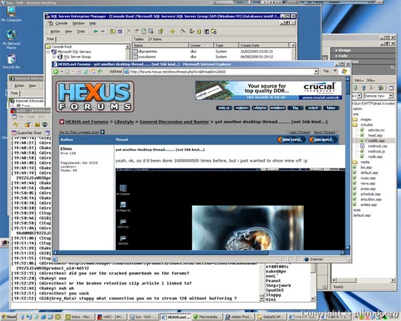
Task: Switch to Macromedia taskbar button
Action: [207, 317]
